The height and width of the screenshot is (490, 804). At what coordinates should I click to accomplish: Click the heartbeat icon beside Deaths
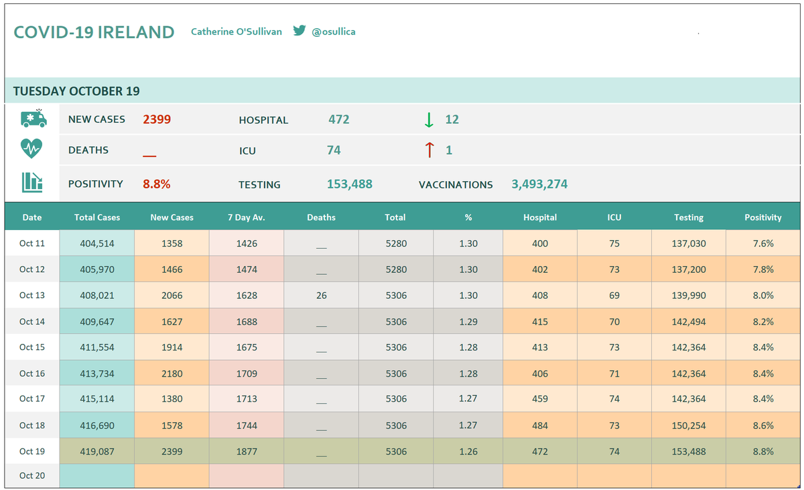[x=31, y=148]
